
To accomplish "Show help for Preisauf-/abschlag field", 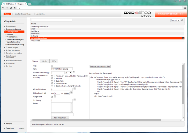I will click(74, 72).
